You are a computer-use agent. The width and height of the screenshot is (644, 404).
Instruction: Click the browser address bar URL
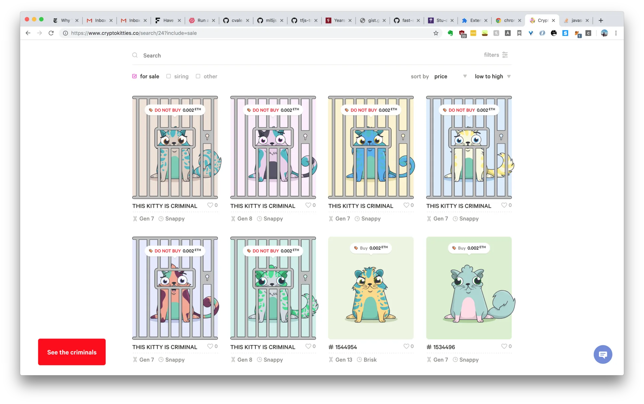[134, 33]
